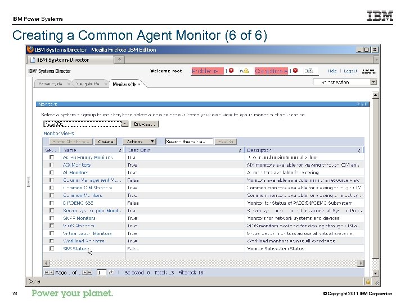This screenshot has height=303, width=405.
Task: Check the SNMP Monitors row checkbox
Action: click(52, 218)
